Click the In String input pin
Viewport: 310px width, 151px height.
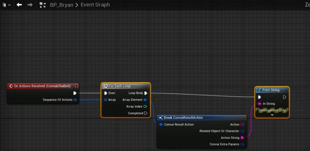[260, 104]
